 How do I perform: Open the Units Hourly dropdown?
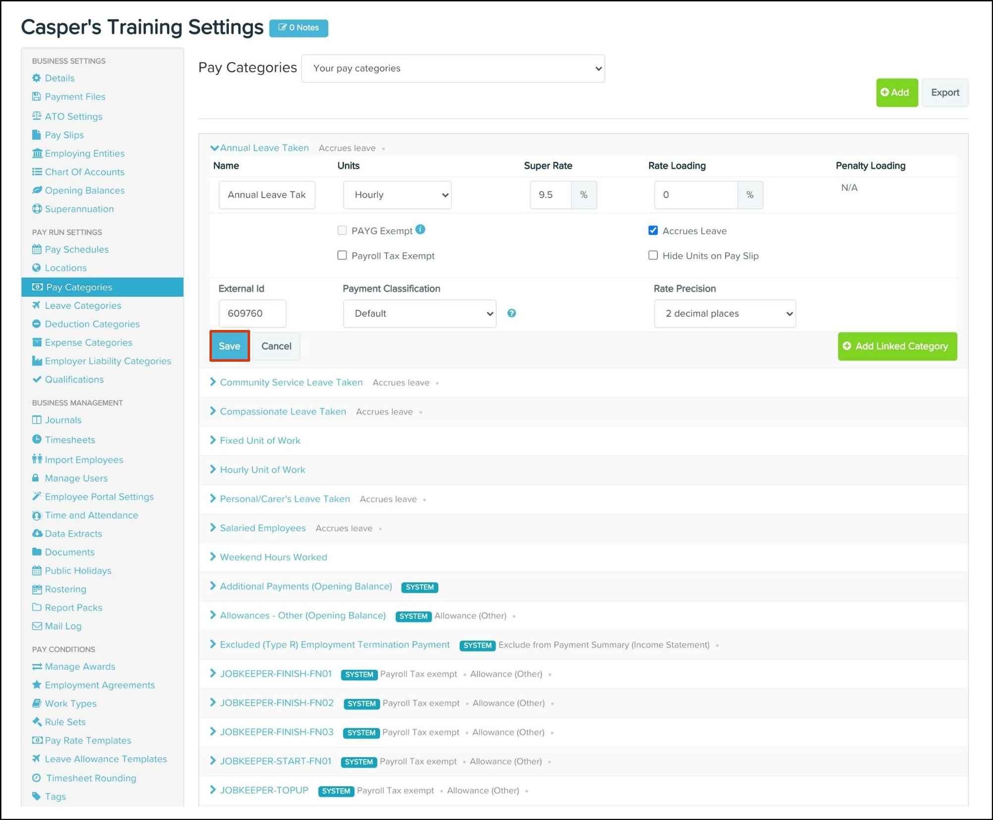tap(397, 195)
